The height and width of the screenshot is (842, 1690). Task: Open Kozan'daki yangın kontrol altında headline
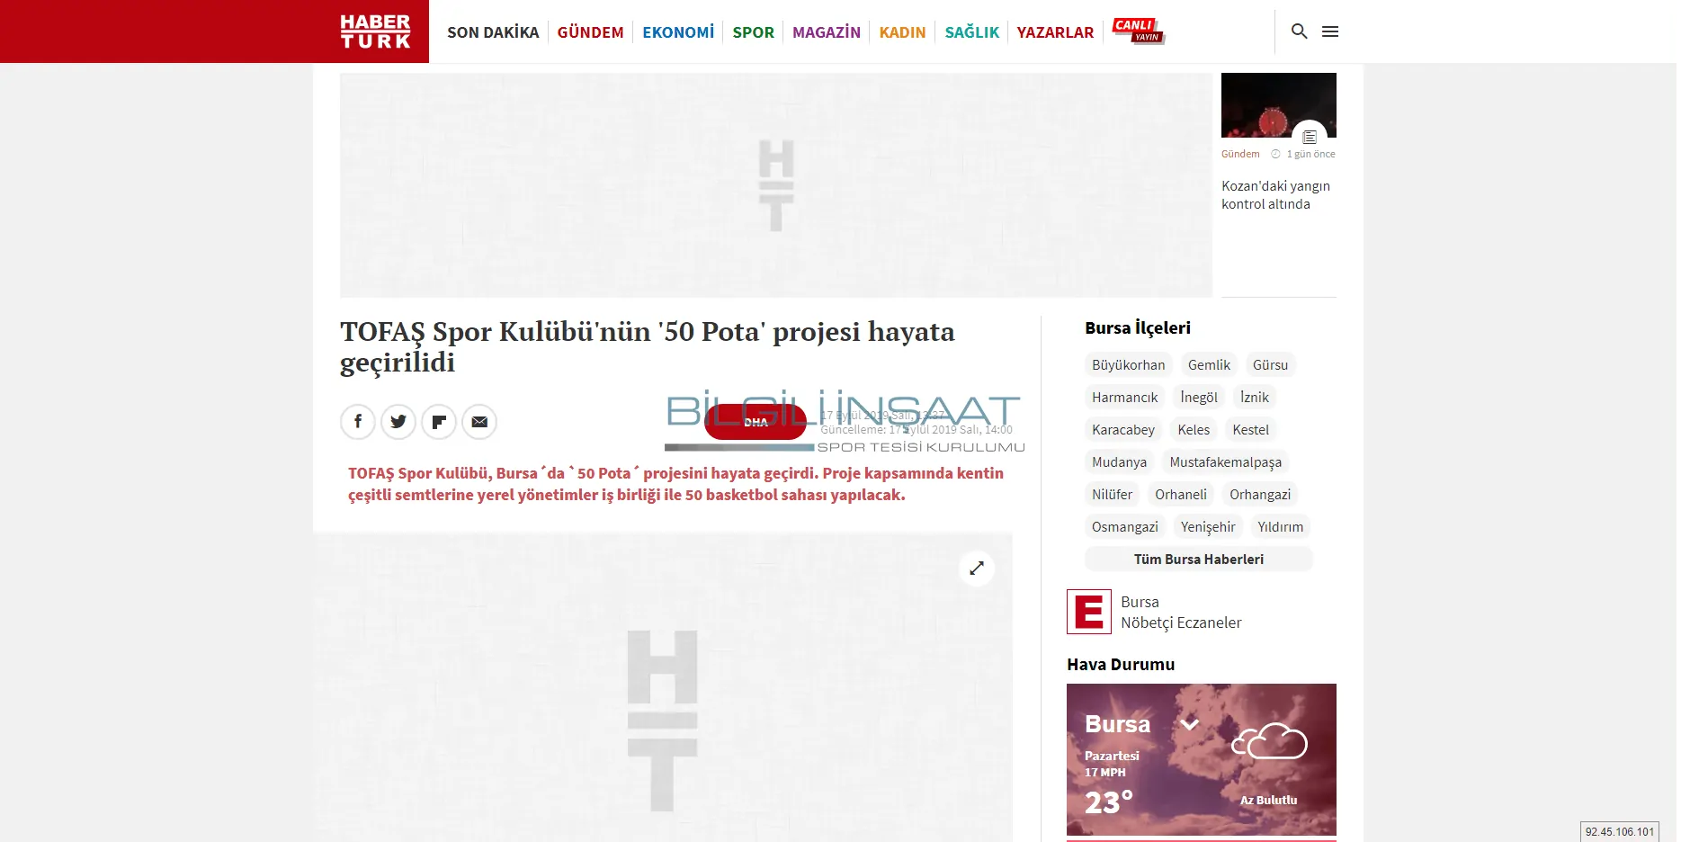pyautogui.click(x=1275, y=195)
